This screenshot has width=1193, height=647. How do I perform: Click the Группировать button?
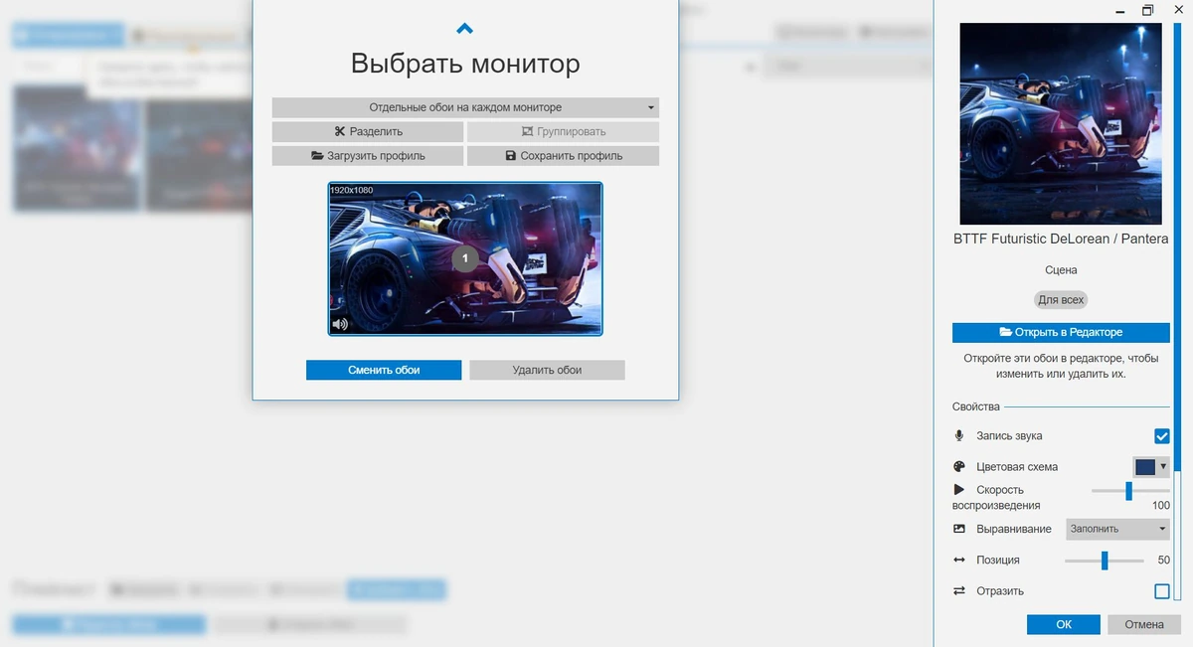coord(563,131)
